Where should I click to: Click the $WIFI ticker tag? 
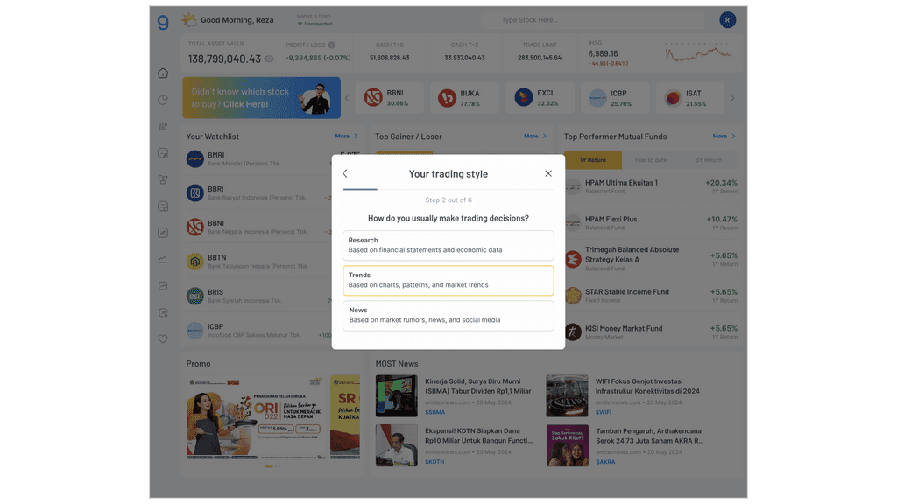point(604,412)
